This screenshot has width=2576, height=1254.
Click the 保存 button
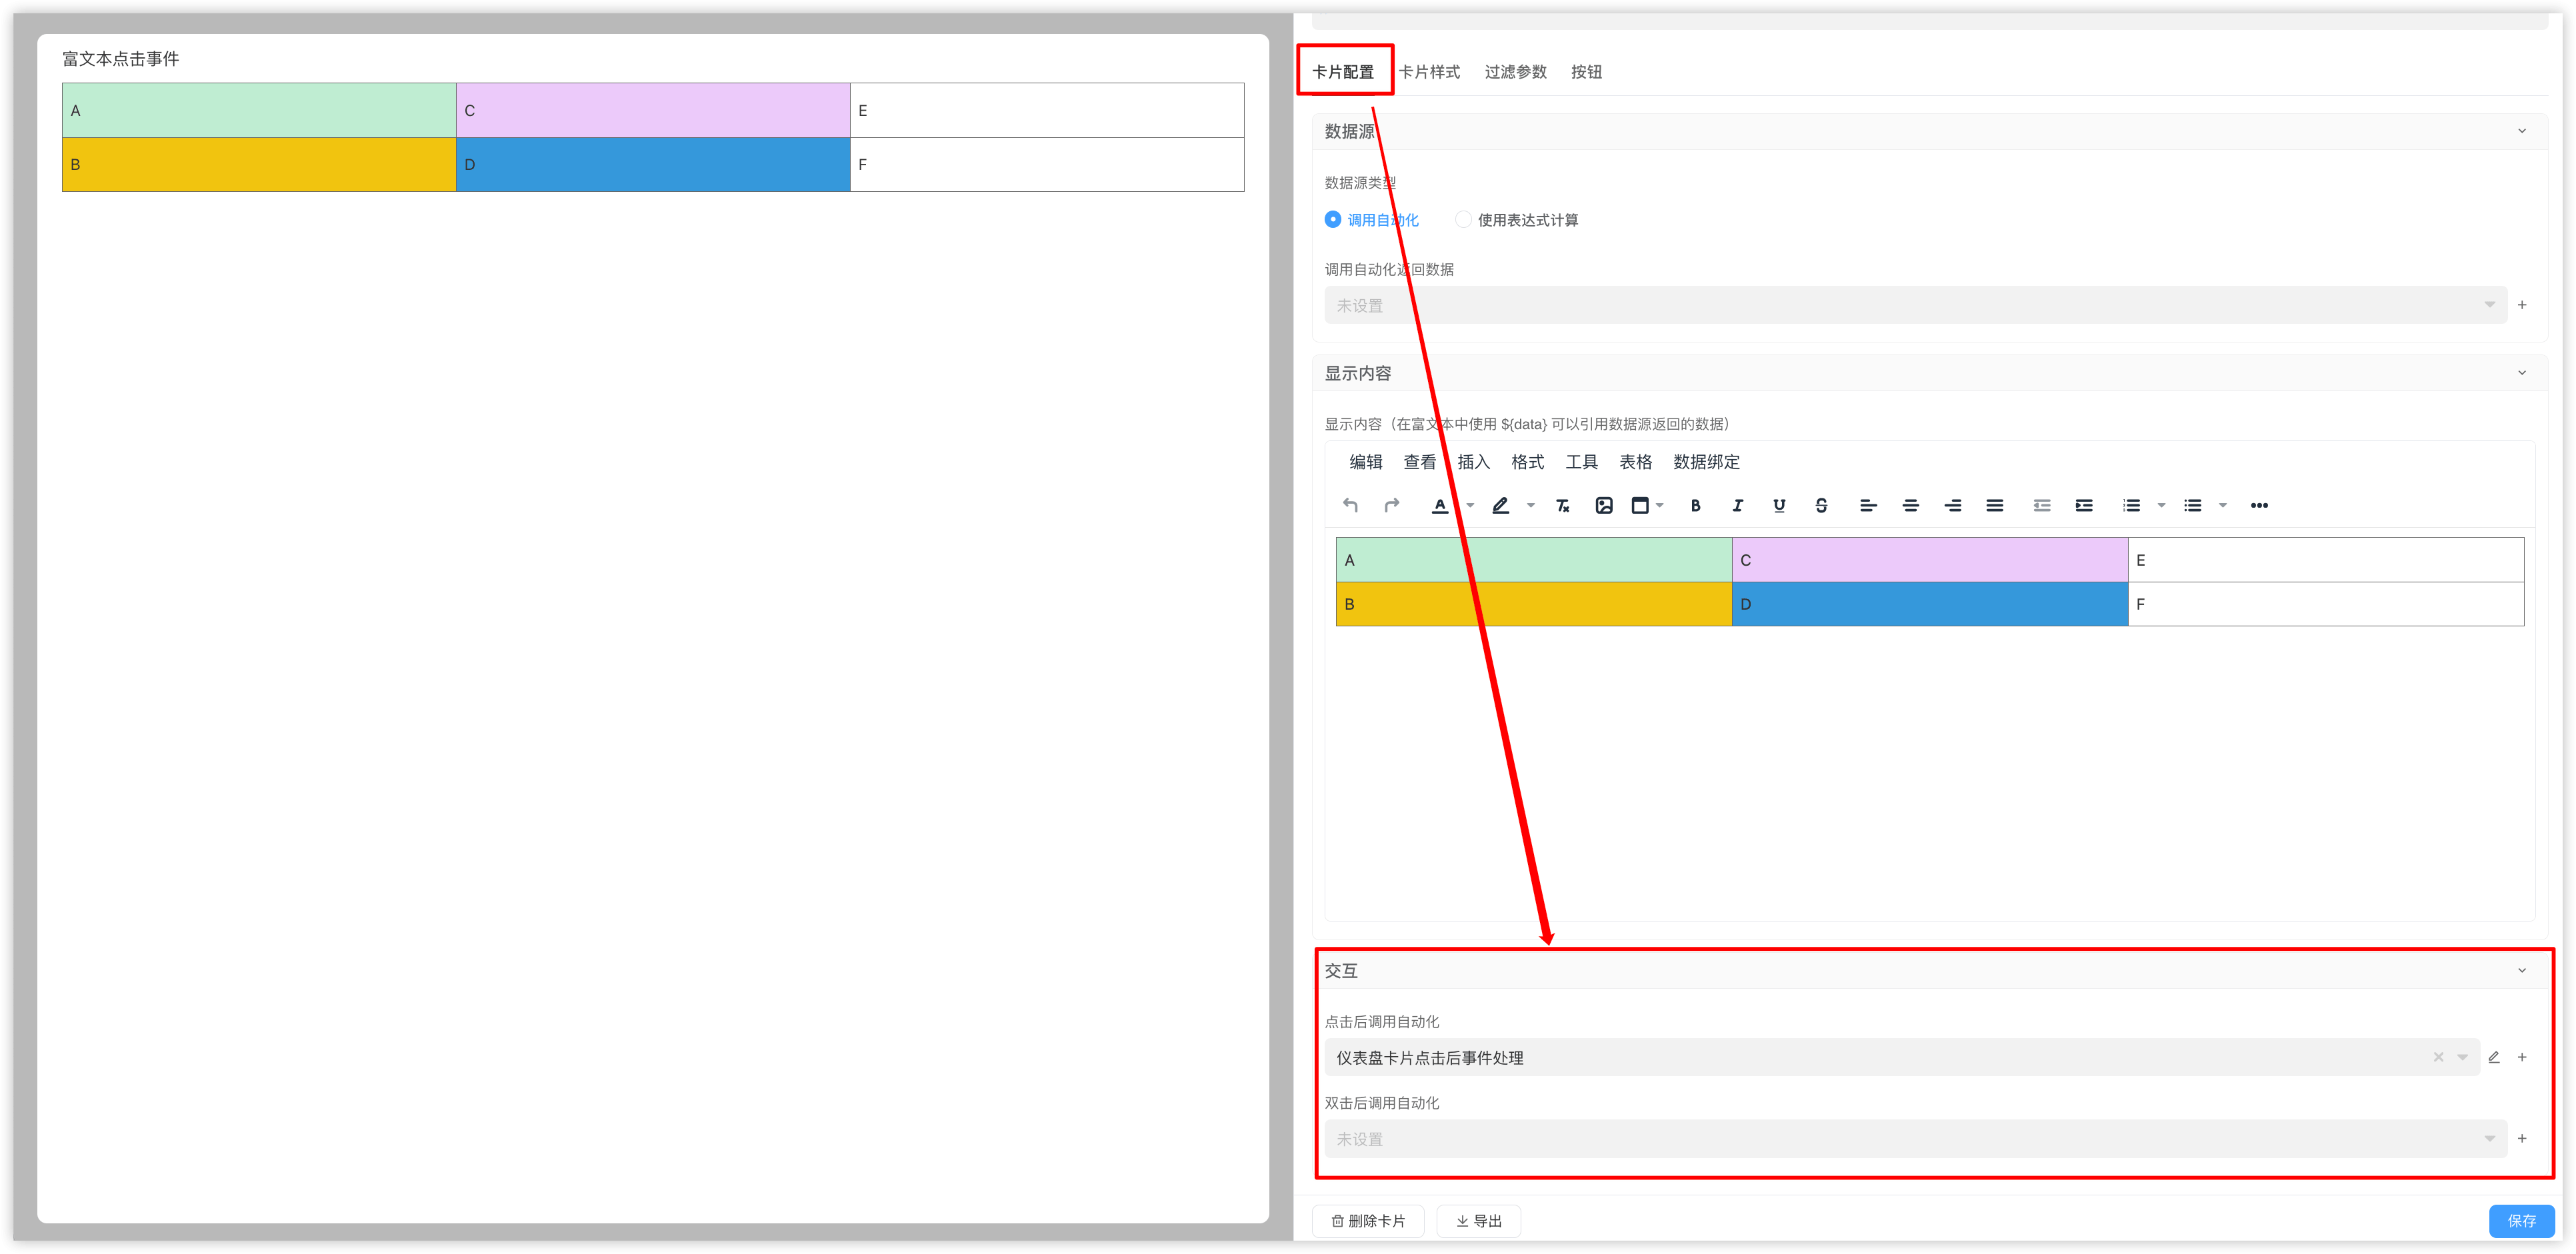tap(2521, 1220)
